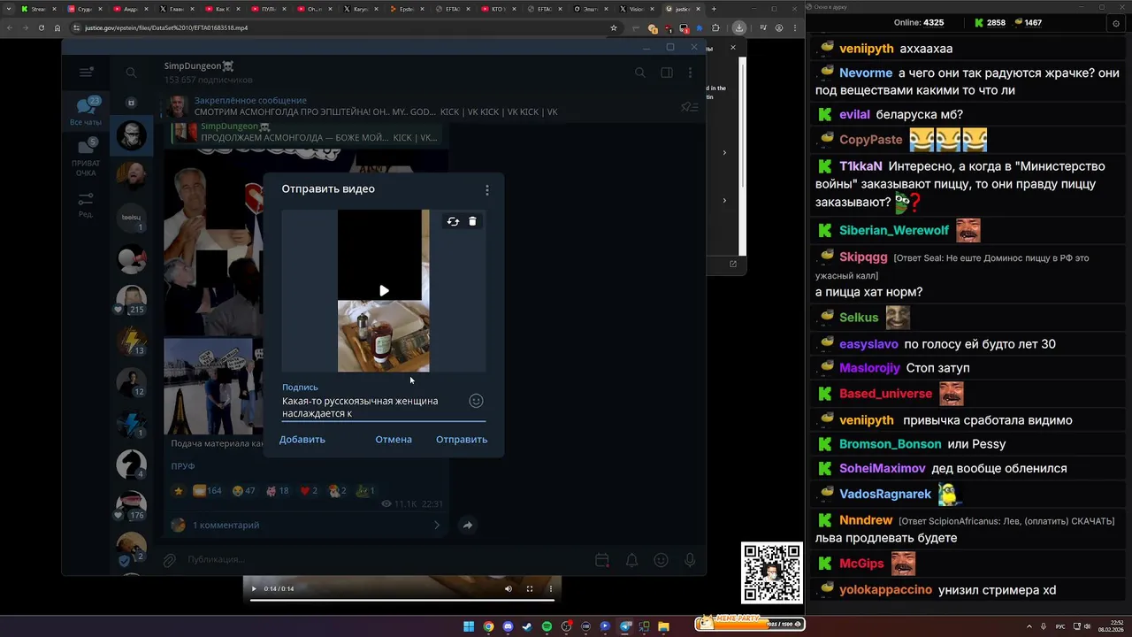The width and height of the screenshot is (1132, 637).
Task: Click username SoheiMaximov in chat
Action: point(883,468)
